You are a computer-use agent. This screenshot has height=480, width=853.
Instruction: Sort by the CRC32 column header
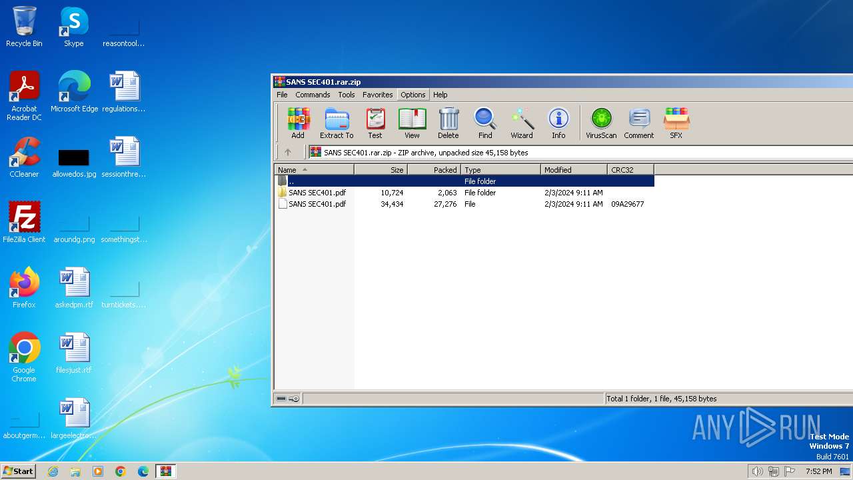coord(630,170)
